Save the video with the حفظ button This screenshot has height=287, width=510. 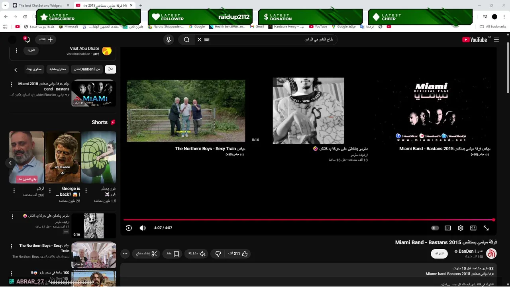[x=173, y=254]
